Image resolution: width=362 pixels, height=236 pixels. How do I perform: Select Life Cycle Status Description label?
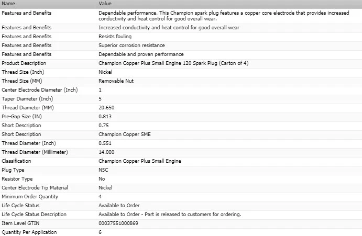click(x=34, y=215)
